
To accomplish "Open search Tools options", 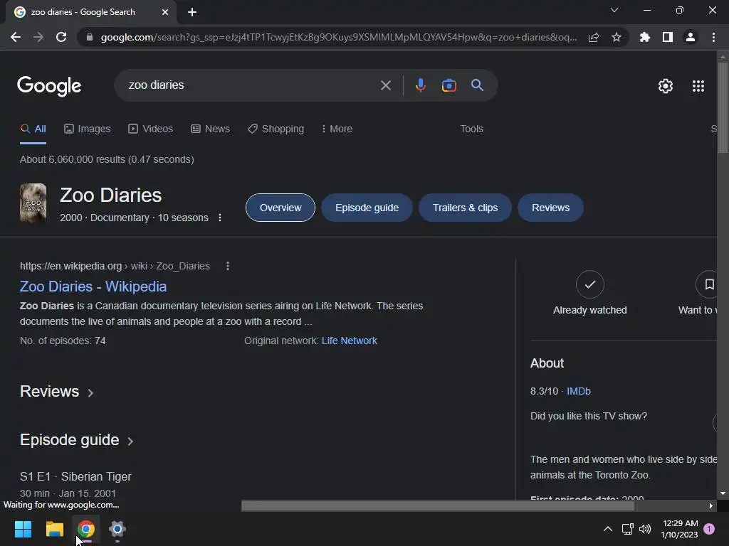I will tap(471, 129).
